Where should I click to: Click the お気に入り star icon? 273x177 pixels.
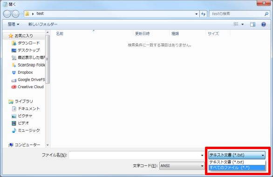(11, 36)
